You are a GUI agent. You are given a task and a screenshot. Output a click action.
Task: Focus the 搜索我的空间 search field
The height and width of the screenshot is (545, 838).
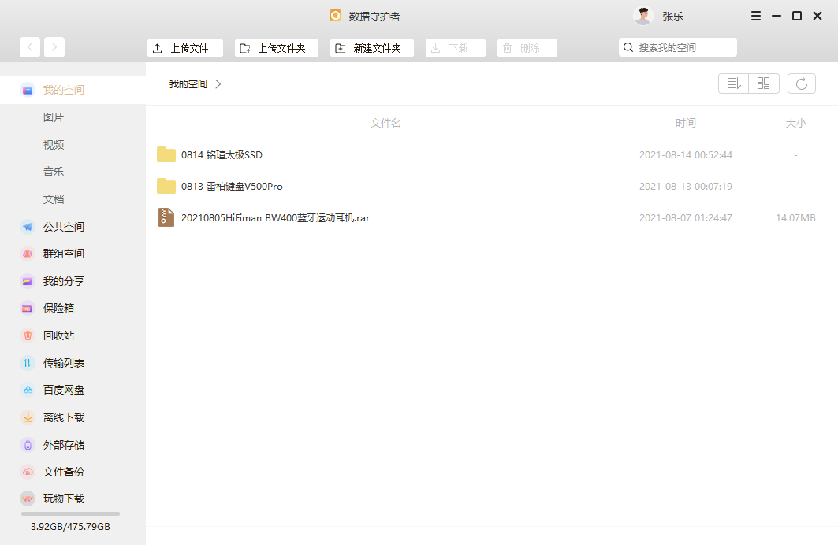point(678,47)
